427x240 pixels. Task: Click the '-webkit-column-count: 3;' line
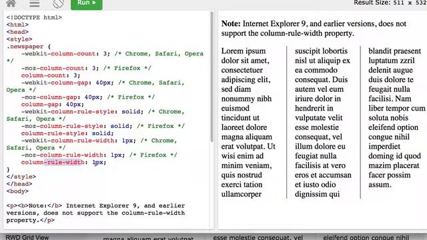pos(65,54)
